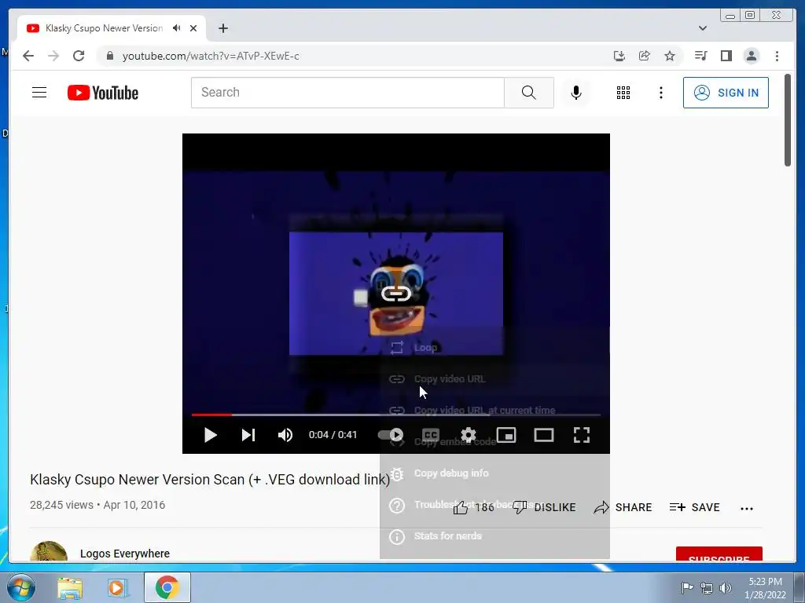The height and width of the screenshot is (603, 805).
Task: Open Chrome media controls icon
Action: [x=700, y=56]
